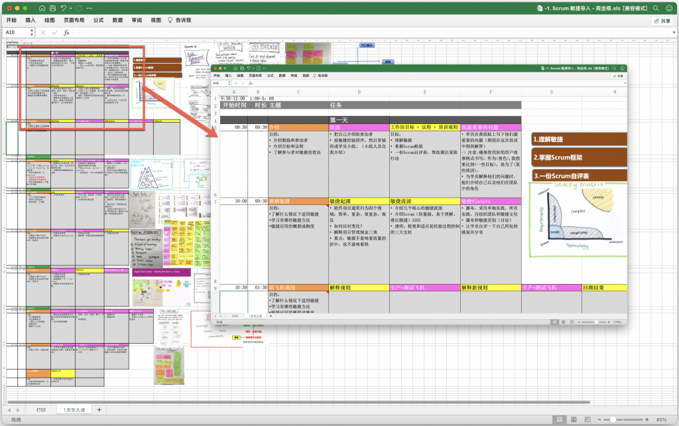Click the lightbulb icon beside 告诉我
Image resolution: width=679 pixels, height=426 pixels.
(170, 21)
